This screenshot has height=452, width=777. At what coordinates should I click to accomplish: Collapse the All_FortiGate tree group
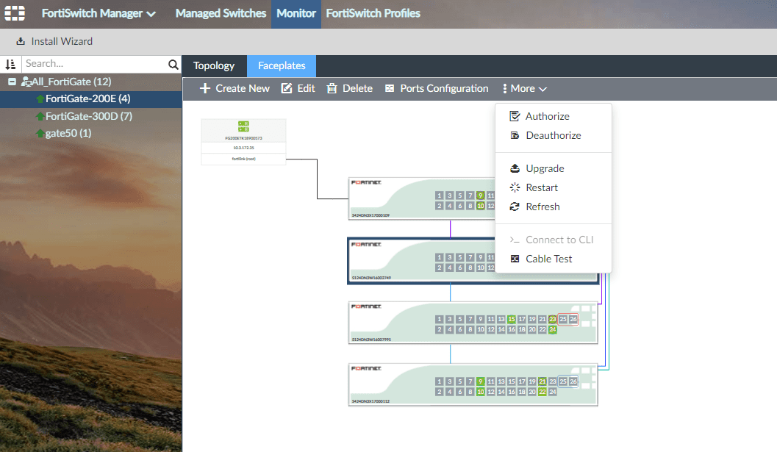[12, 82]
